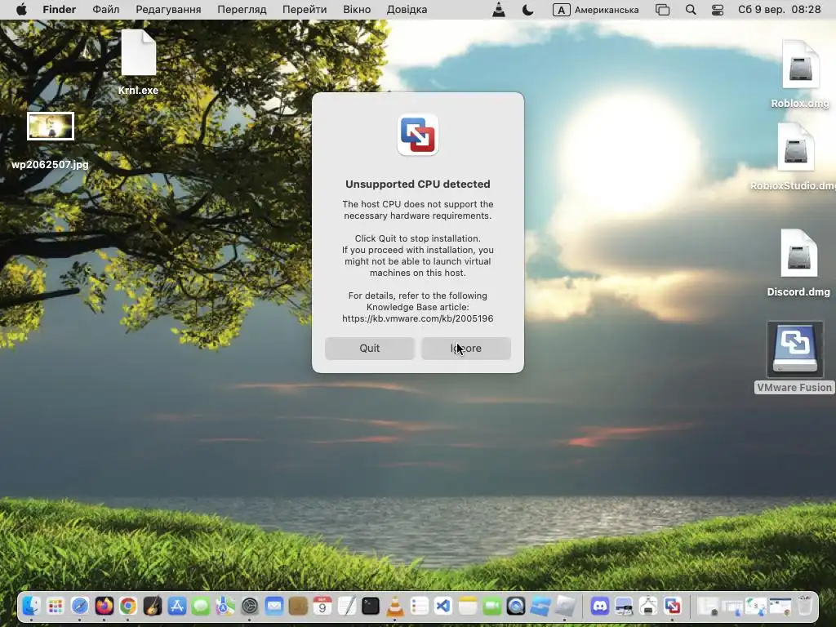Open Spotlight search in the menu bar
Viewport: 836px width, 627px height.
pos(691,10)
